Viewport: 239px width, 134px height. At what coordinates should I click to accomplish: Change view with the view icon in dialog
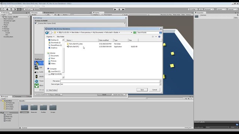point(153,36)
